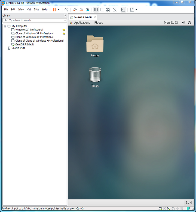Viewport: 196px width, 212px height.
Task: Select Shared VMs in the library
Action: point(18,48)
